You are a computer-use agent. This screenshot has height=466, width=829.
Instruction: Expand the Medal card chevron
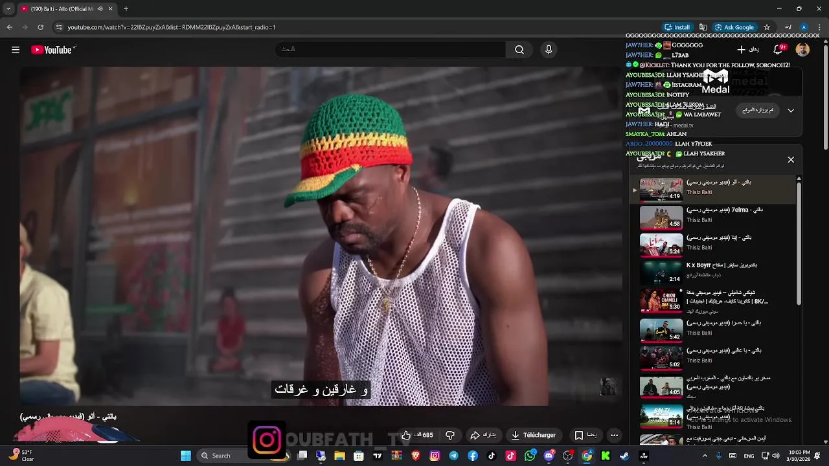[x=791, y=111]
